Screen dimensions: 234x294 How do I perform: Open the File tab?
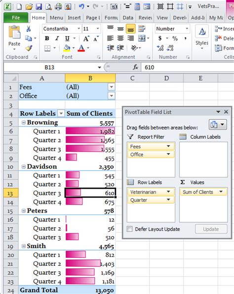[x=16, y=18]
